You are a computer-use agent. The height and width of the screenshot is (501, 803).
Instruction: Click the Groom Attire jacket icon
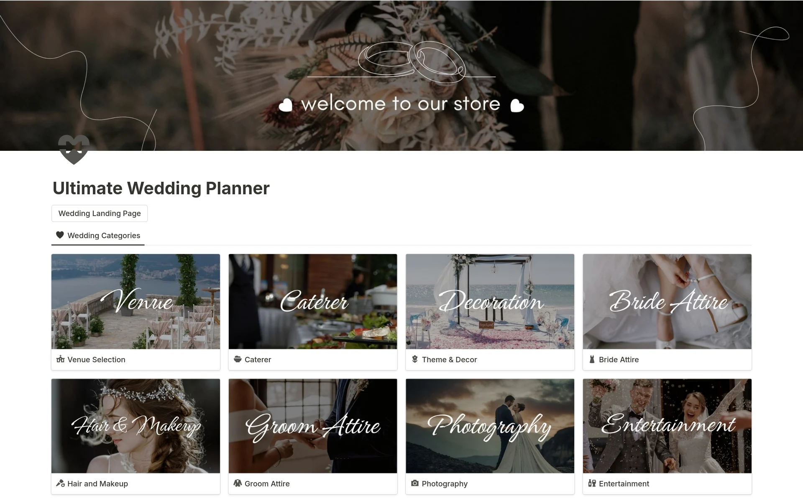pyautogui.click(x=238, y=483)
